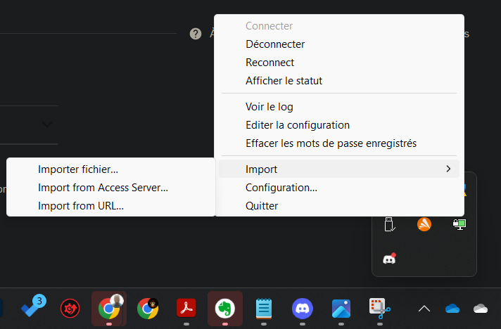Choose Reconnect from the menu
Viewport: 501px width, 329px height.
[339, 63]
